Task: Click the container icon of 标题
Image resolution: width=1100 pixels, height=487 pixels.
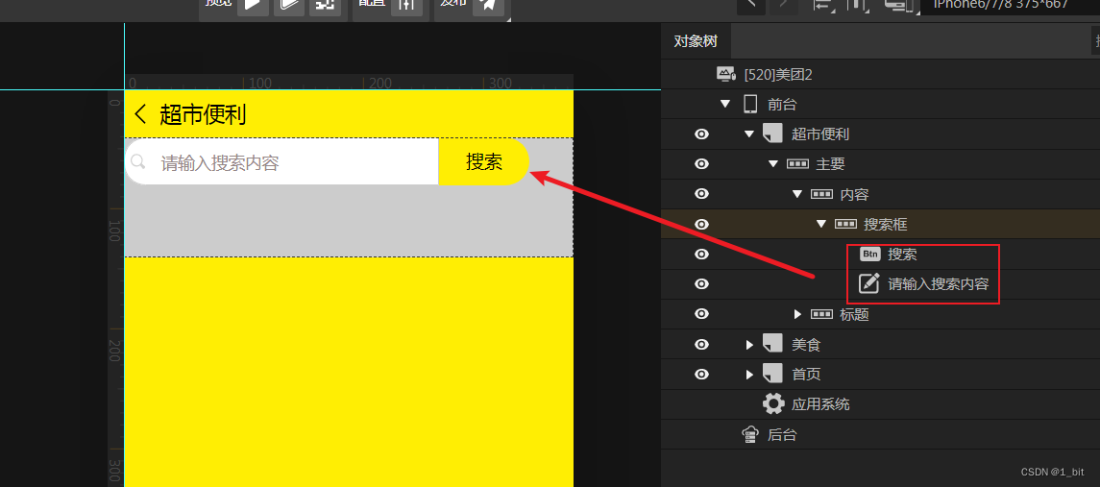Action: tap(821, 314)
